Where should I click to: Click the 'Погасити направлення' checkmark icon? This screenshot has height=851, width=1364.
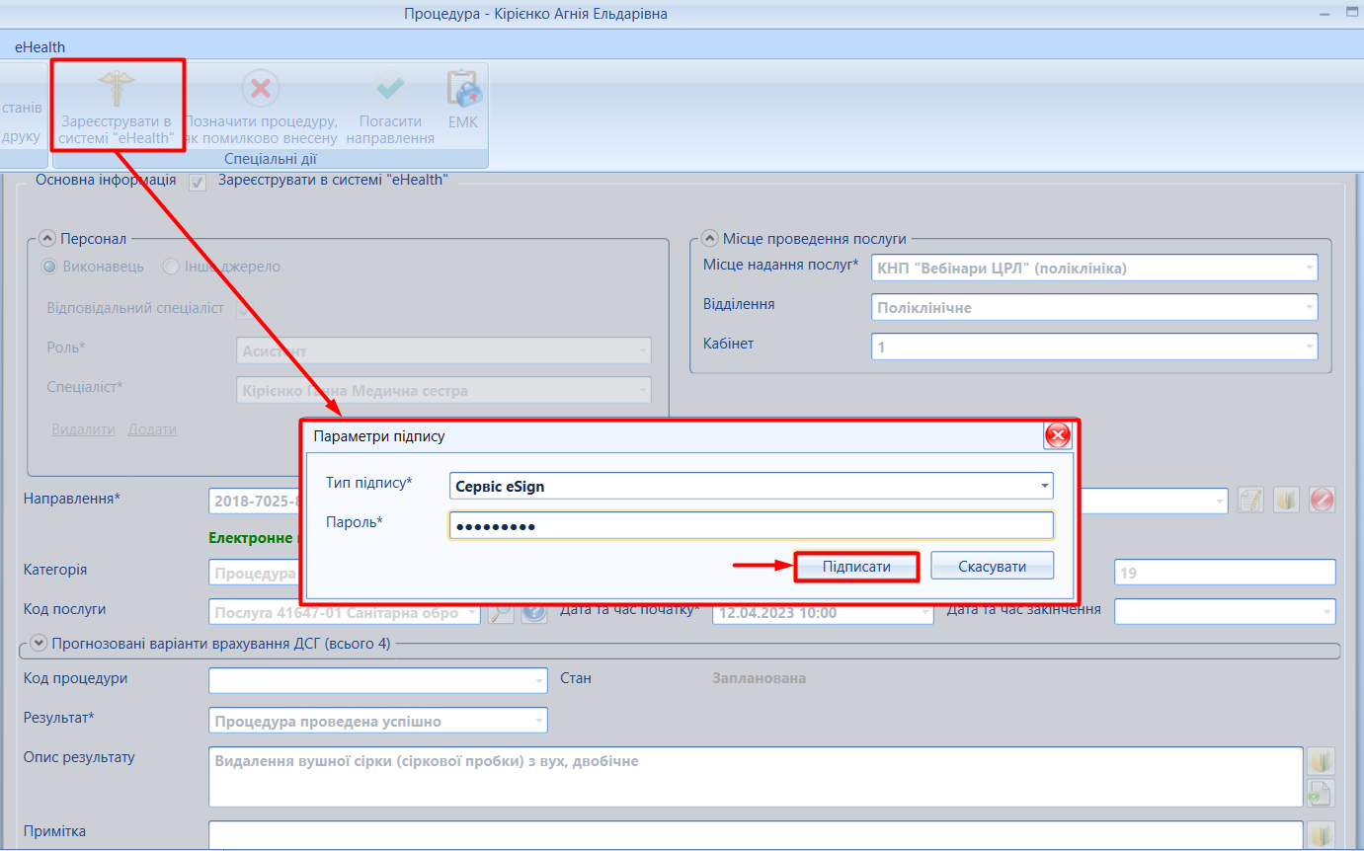pos(390,89)
